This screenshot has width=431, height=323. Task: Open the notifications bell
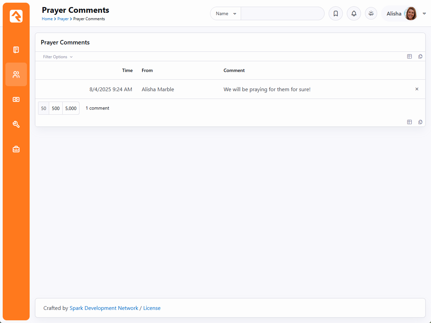point(354,13)
